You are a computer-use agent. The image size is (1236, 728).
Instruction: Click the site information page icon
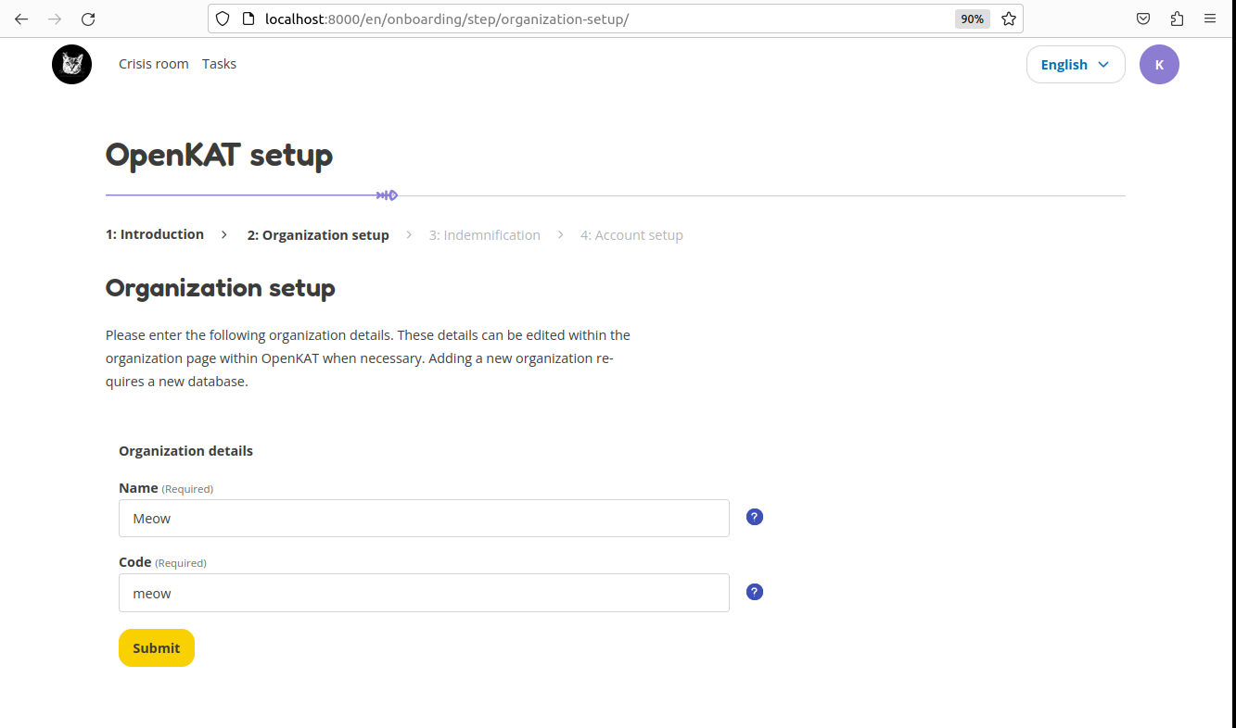click(x=248, y=19)
